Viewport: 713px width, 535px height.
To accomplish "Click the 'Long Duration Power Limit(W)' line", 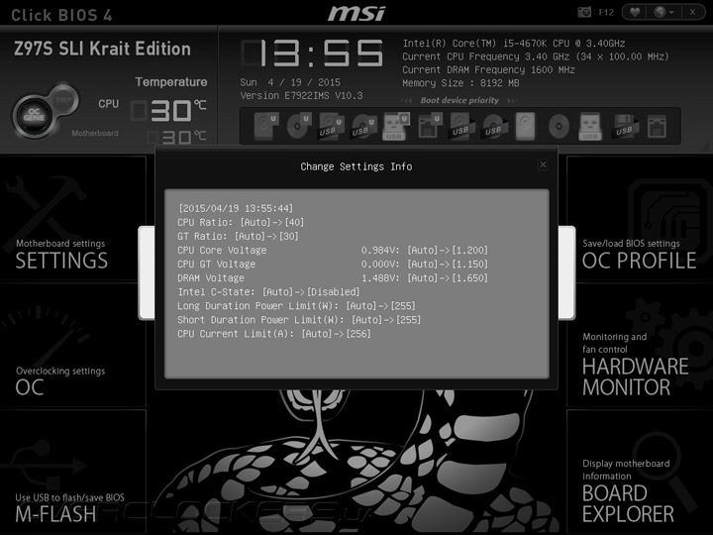I will pos(296,306).
